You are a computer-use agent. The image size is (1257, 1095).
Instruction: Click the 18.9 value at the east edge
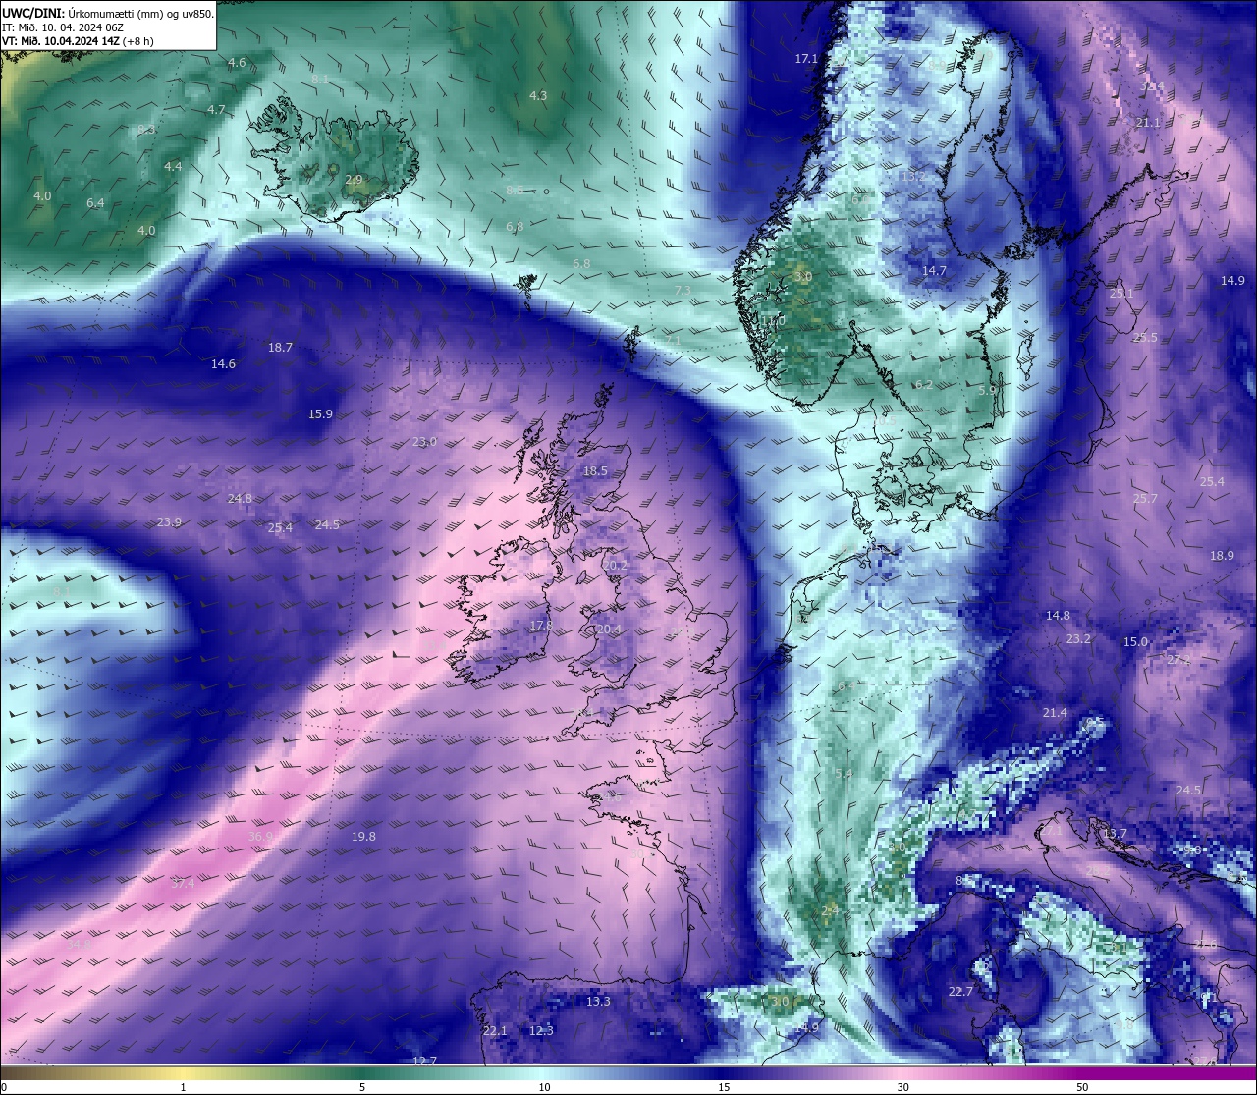[x=1222, y=556]
